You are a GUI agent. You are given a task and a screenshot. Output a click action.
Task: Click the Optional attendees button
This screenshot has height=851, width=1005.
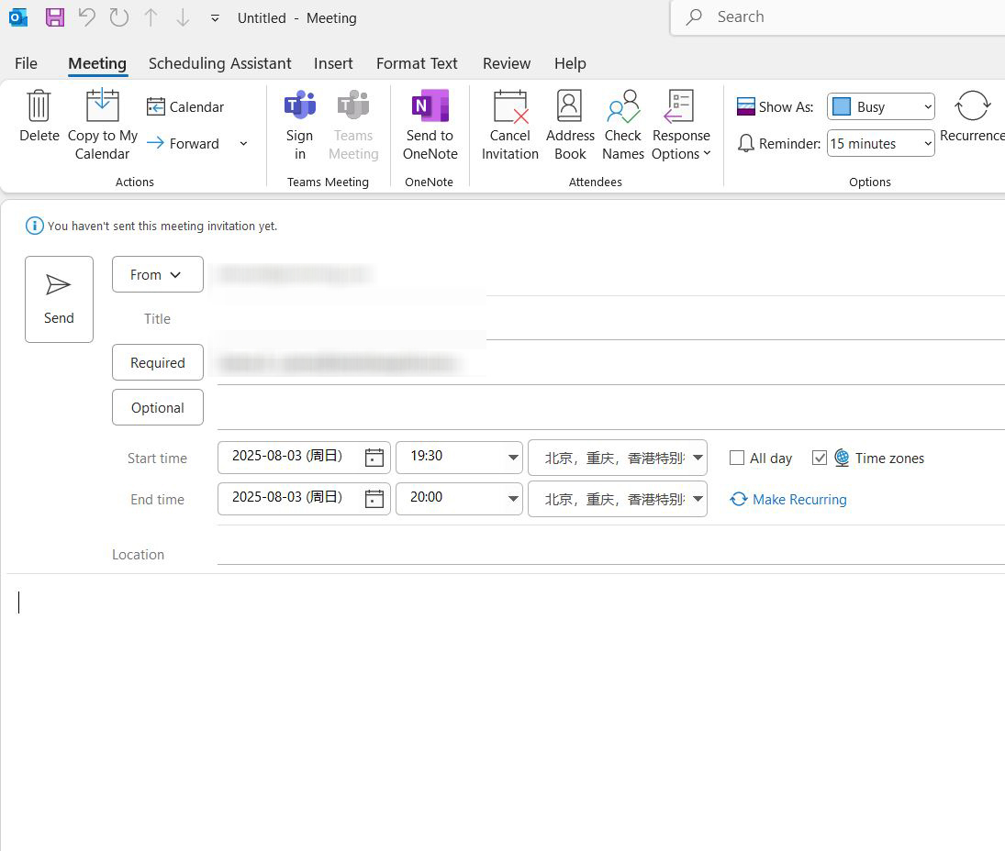(158, 407)
